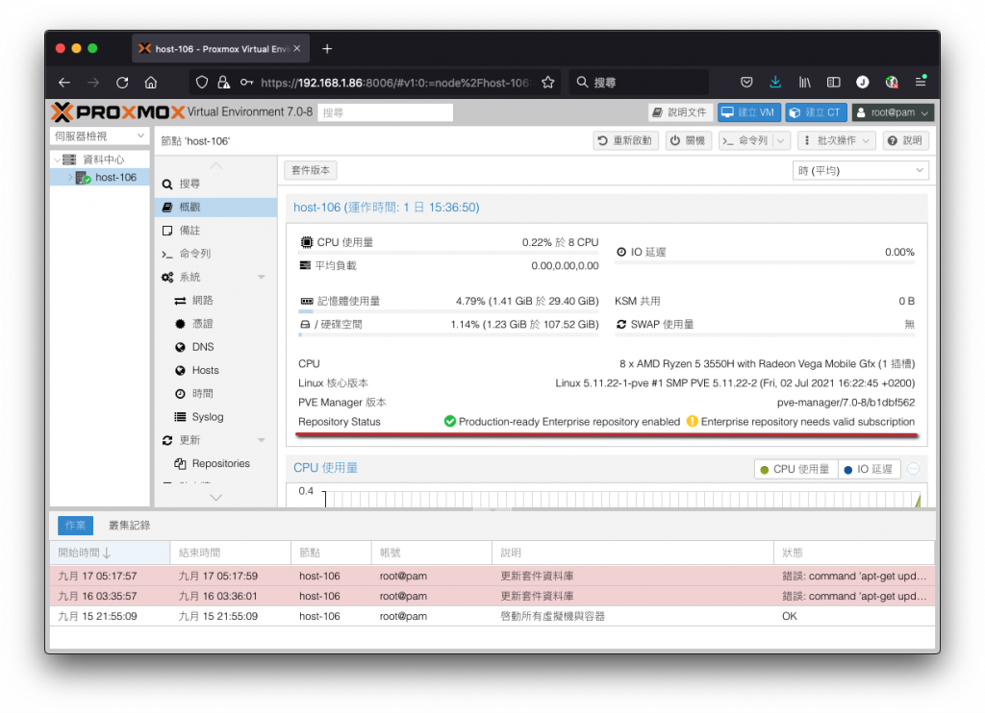Open root@pam user menu
985x713 pixels.
pyautogui.click(x=893, y=112)
